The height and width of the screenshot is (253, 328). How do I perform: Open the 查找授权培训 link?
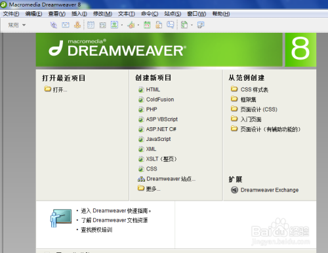tap(96, 230)
